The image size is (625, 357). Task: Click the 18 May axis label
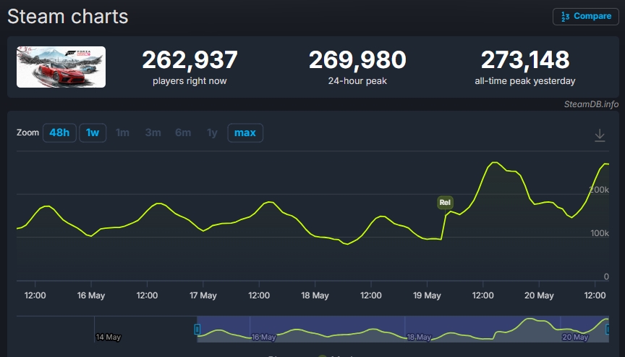(315, 295)
